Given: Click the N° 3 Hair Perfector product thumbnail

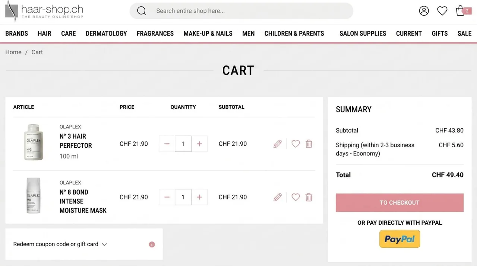Looking at the screenshot, I should (34, 142).
